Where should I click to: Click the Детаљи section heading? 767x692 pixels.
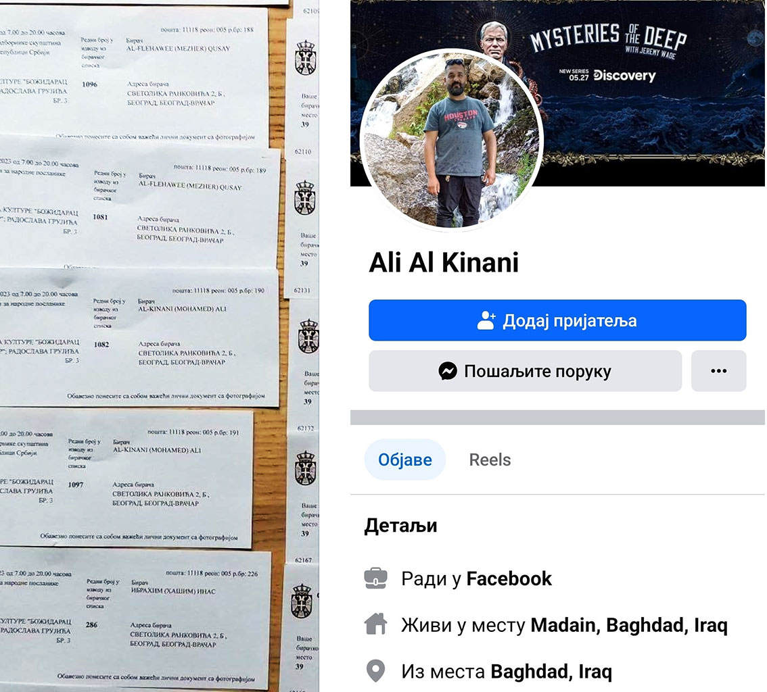point(400,526)
